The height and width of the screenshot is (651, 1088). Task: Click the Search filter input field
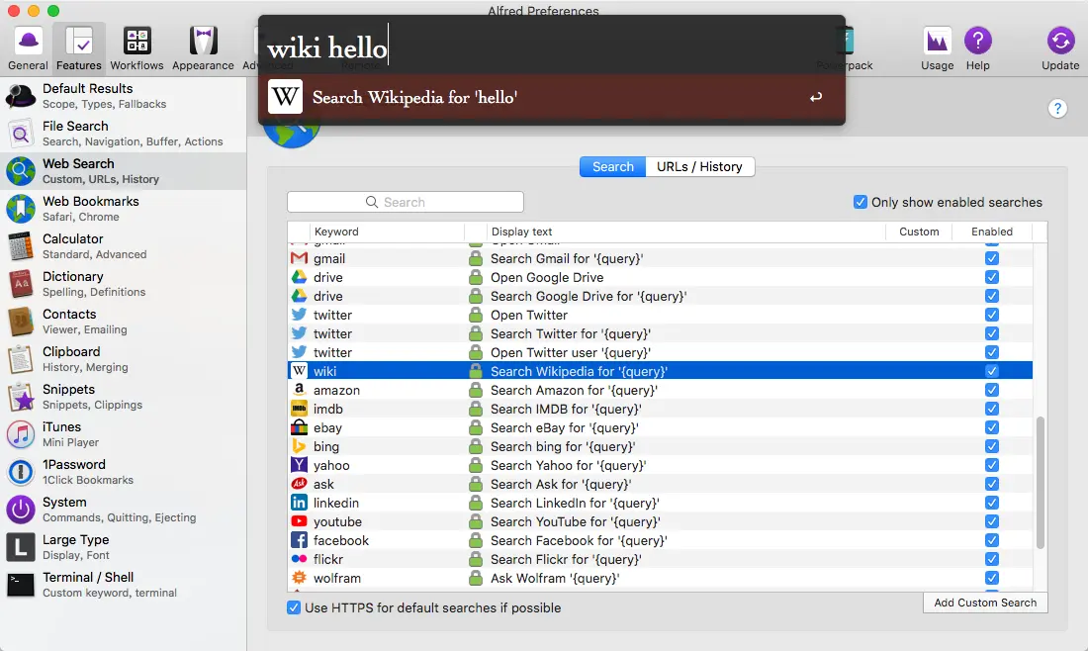406,202
